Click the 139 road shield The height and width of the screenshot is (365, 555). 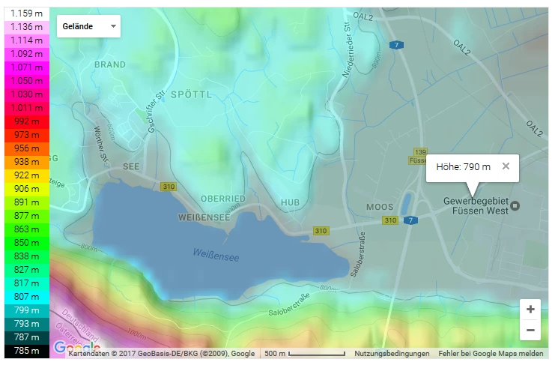coord(420,152)
